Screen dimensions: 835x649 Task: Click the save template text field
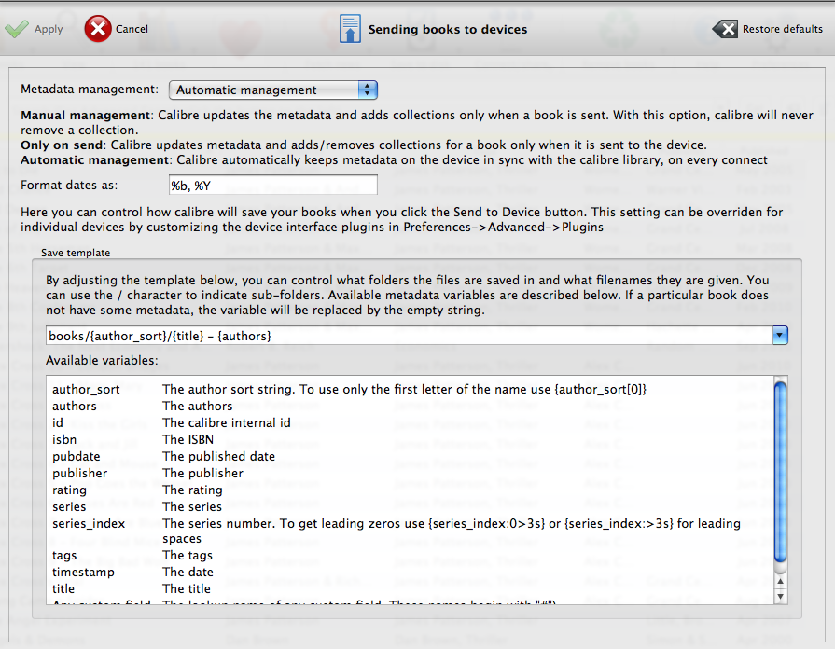coord(409,336)
